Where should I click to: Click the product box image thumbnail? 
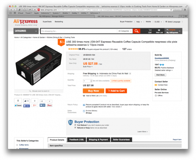39,65
